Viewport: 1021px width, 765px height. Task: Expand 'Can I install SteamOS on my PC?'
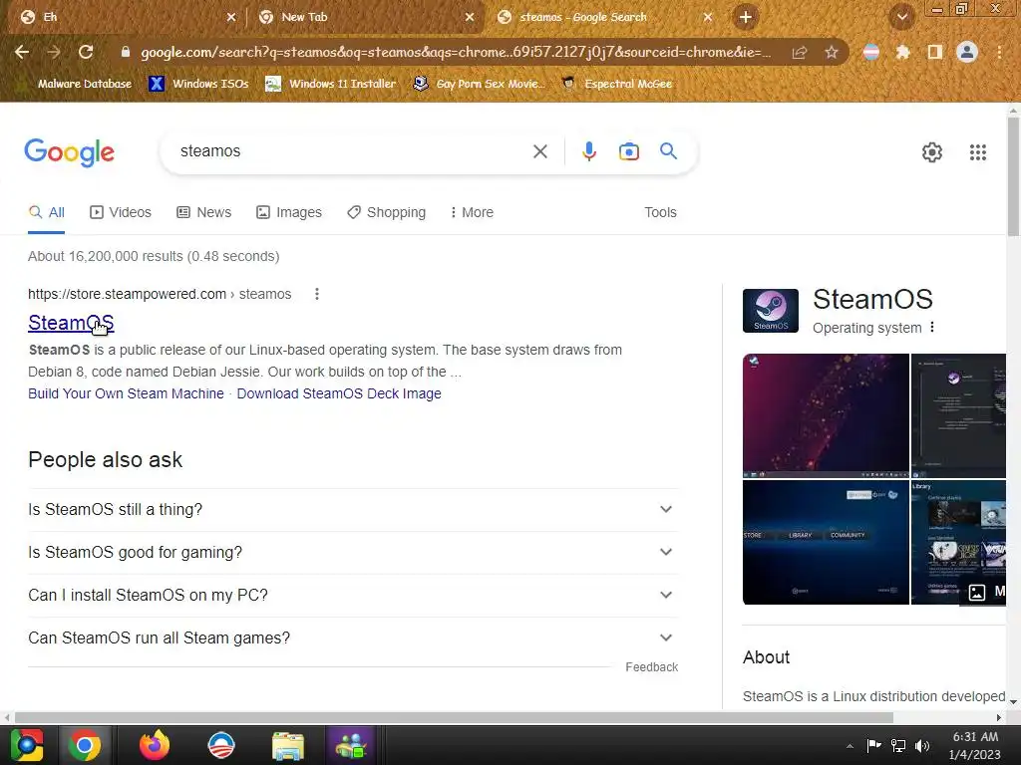[353, 596]
